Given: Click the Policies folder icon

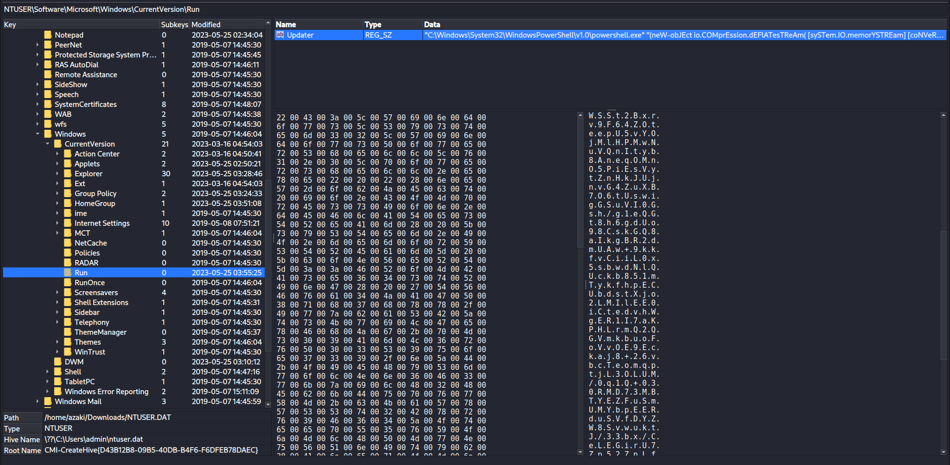Looking at the screenshot, I should (68, 253).
